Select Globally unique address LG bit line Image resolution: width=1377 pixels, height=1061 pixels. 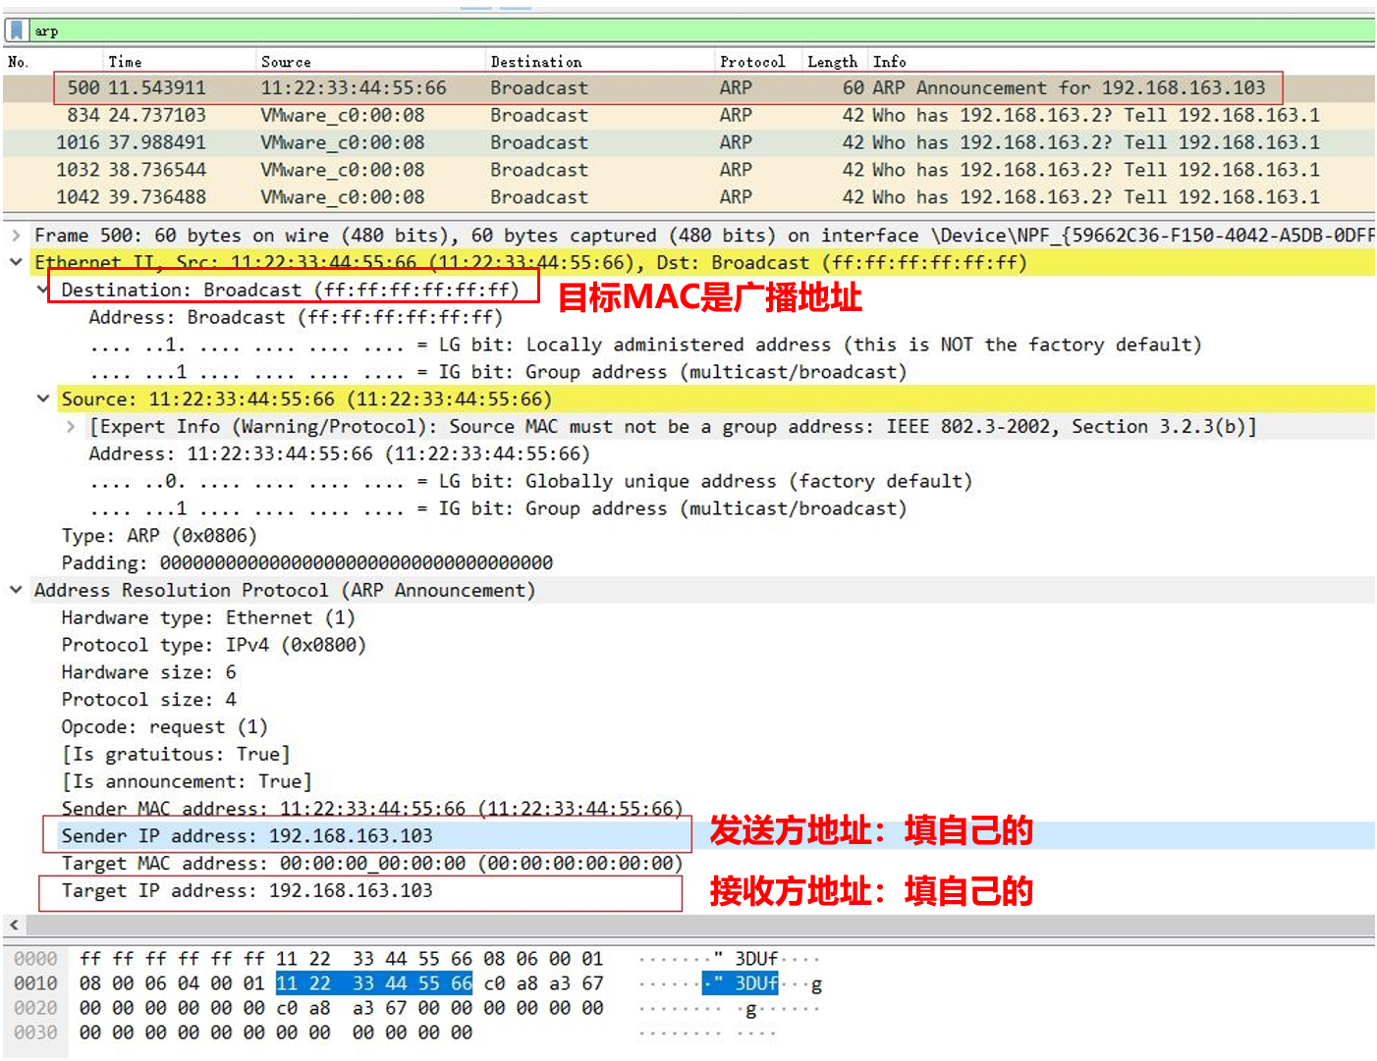point(530,481)
